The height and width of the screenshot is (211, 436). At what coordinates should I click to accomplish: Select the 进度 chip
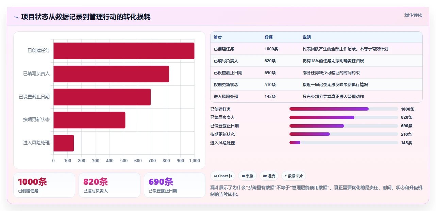click(269, 176)
